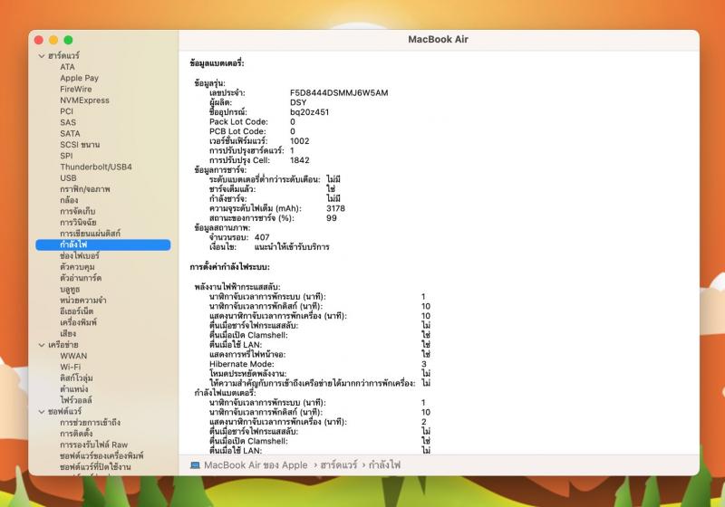Open the PCI entry
725x507 pixels.
pyautogui.click(x=66, y=111)
